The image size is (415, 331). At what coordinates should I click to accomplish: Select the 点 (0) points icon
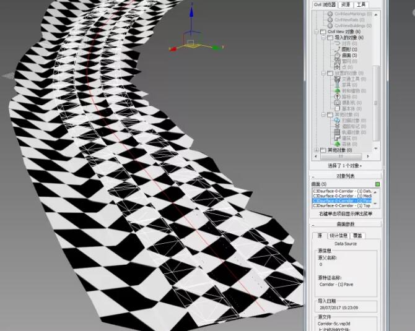337,67
